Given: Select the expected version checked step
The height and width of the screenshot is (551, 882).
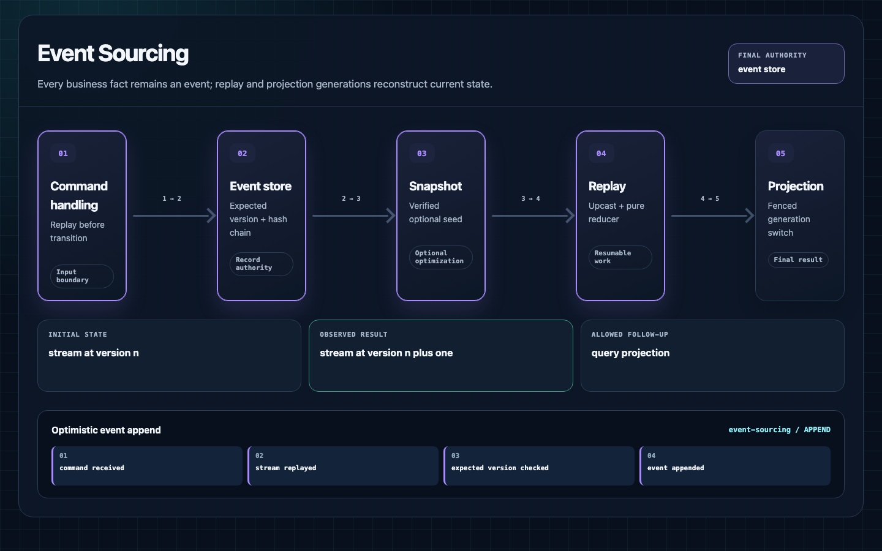Looking at the screenshot, I should [539, 466].
